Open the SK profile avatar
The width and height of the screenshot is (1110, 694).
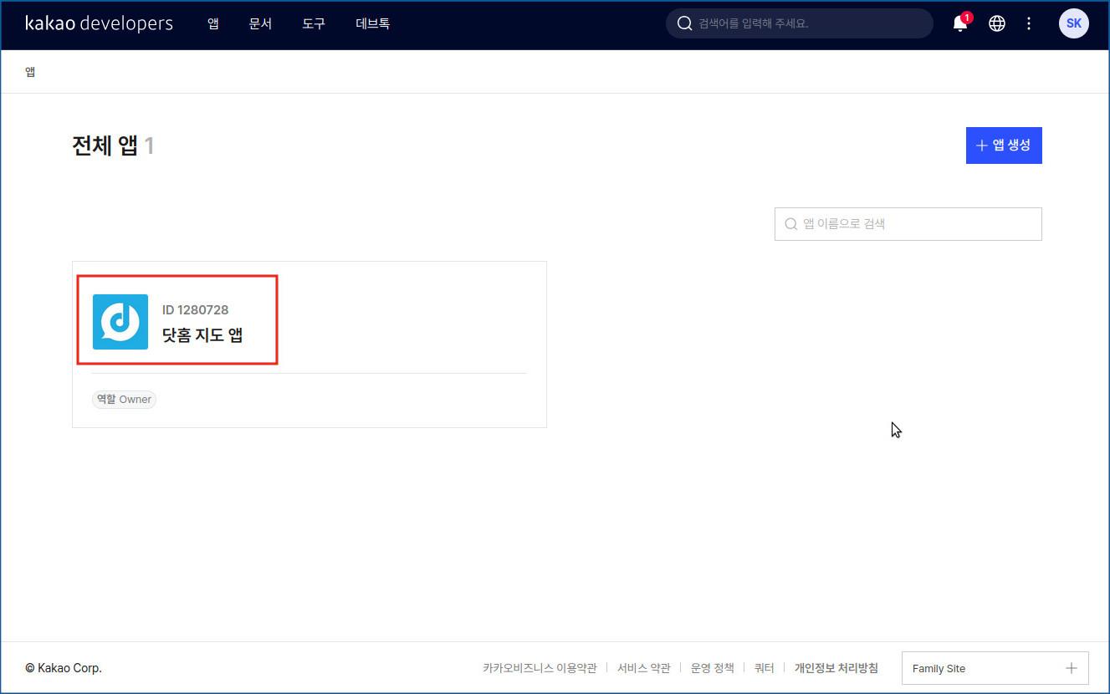[1073, 23]
